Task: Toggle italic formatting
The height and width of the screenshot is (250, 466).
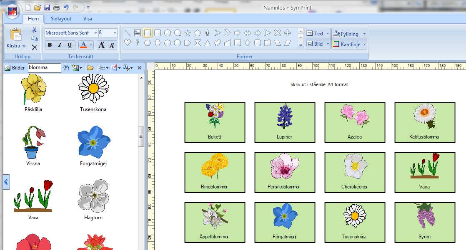Action: [x=60, y=45]
